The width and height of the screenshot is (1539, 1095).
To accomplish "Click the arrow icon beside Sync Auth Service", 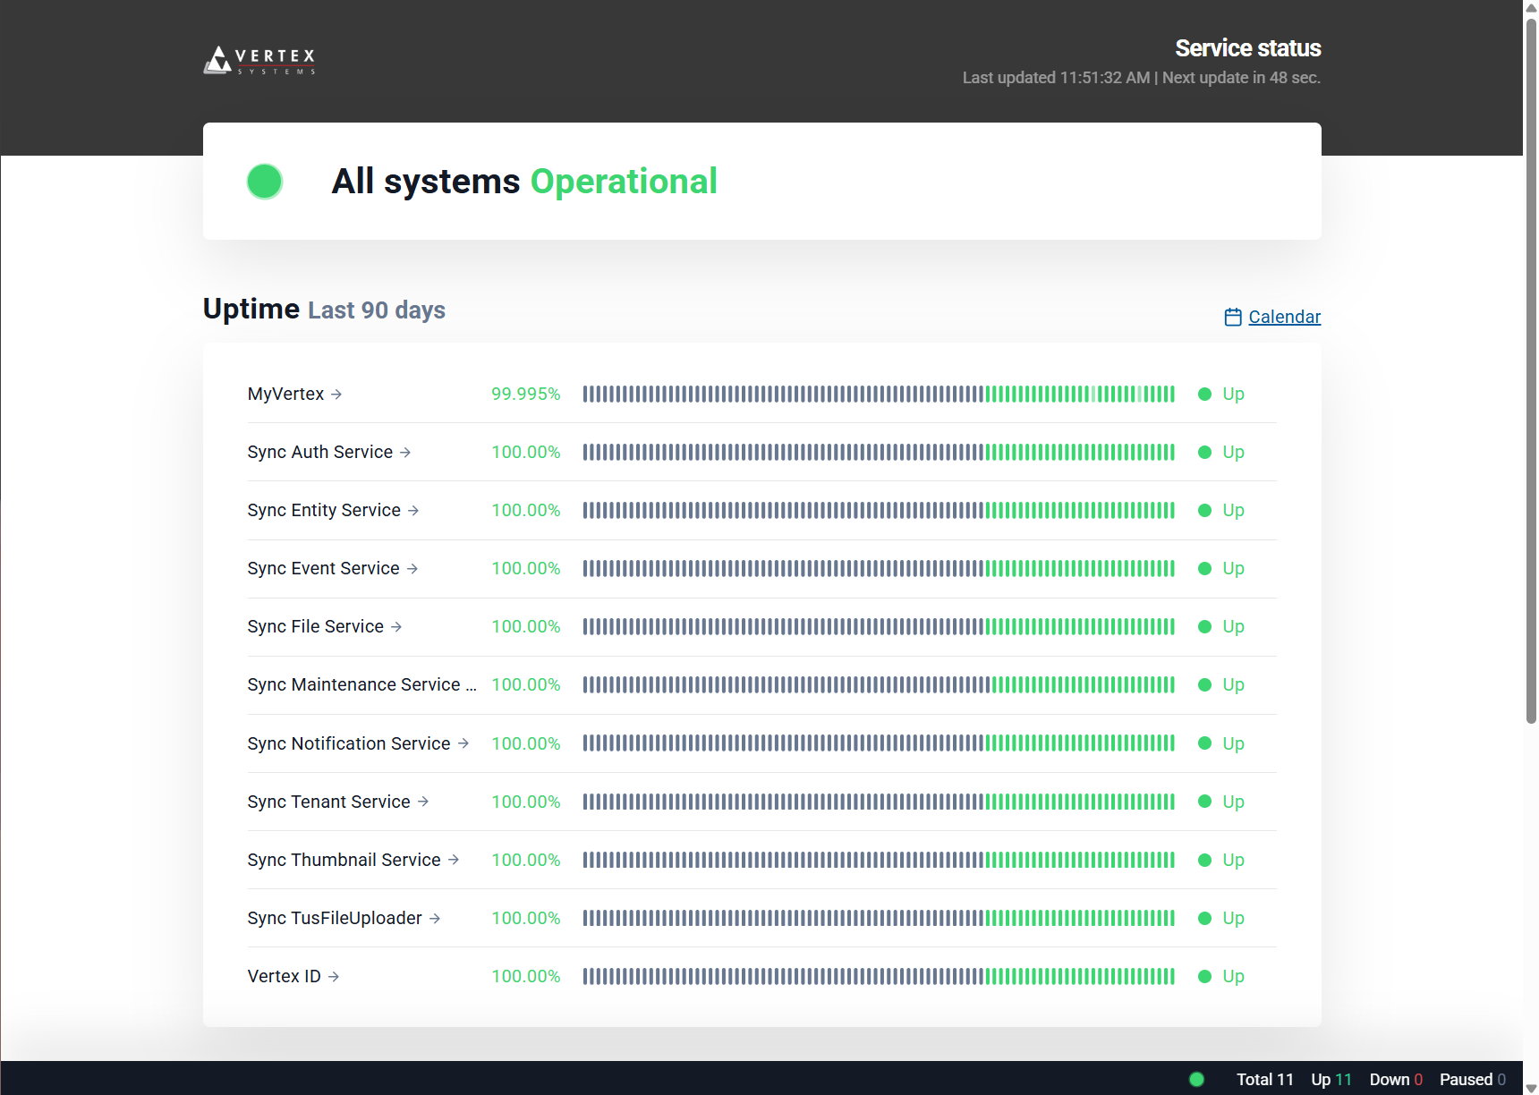I will 405,453.
